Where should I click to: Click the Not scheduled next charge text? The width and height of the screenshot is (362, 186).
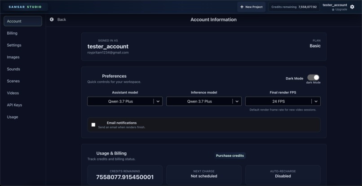click(204, 176)
